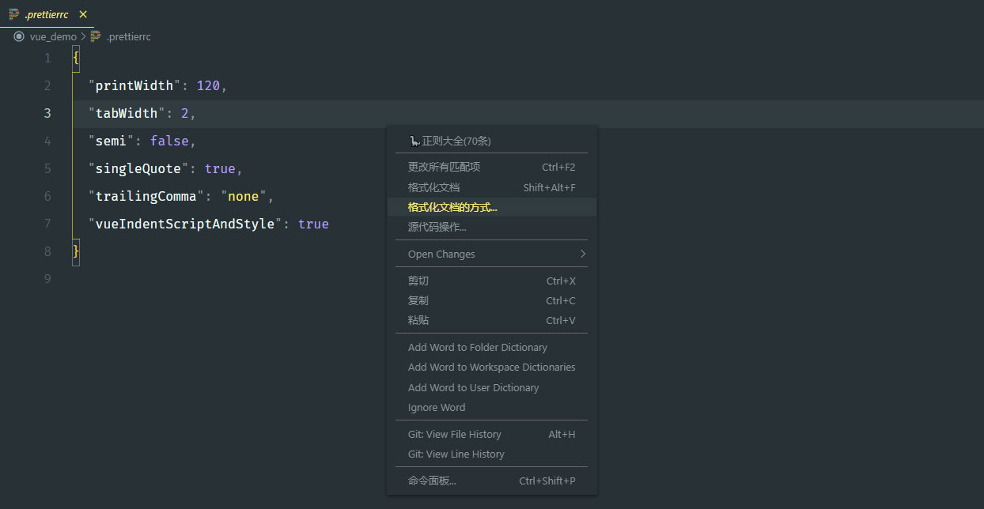Open 源代码操作... menu entry
Image resolution: width=984 pixels, height=509 pixels.
[x=437, y=227]
